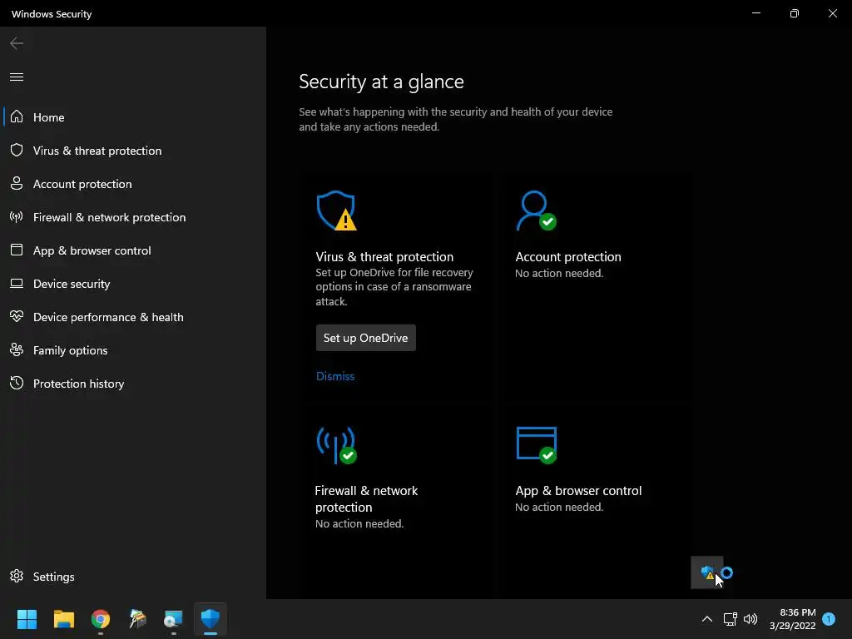Open the Account protection tile heading

tap(567, 257)
